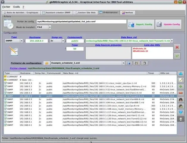Open the Fichier menu

click(x=6, y=7)
